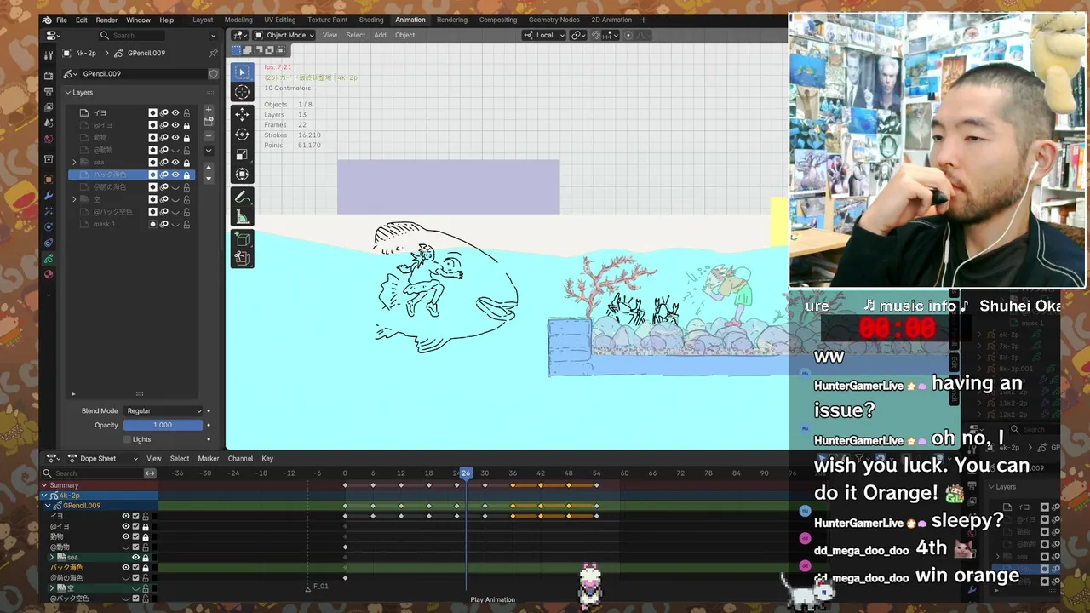Open the Render menu
This screenshot has width=1090, height=613.
pos(106,20)
